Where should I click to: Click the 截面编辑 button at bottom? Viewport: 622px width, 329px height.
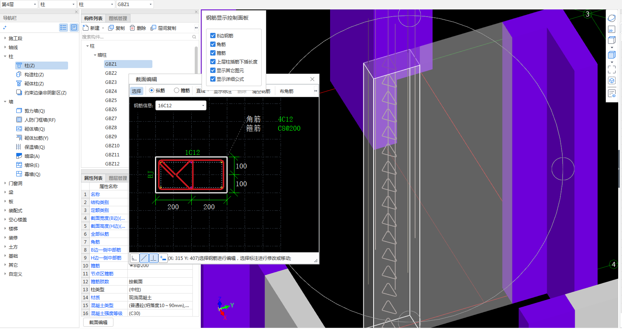98,322
